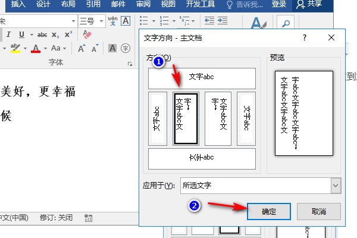The image size is (357, 238).
Task: Click the superscript x² icon
Action: point(68,35)
